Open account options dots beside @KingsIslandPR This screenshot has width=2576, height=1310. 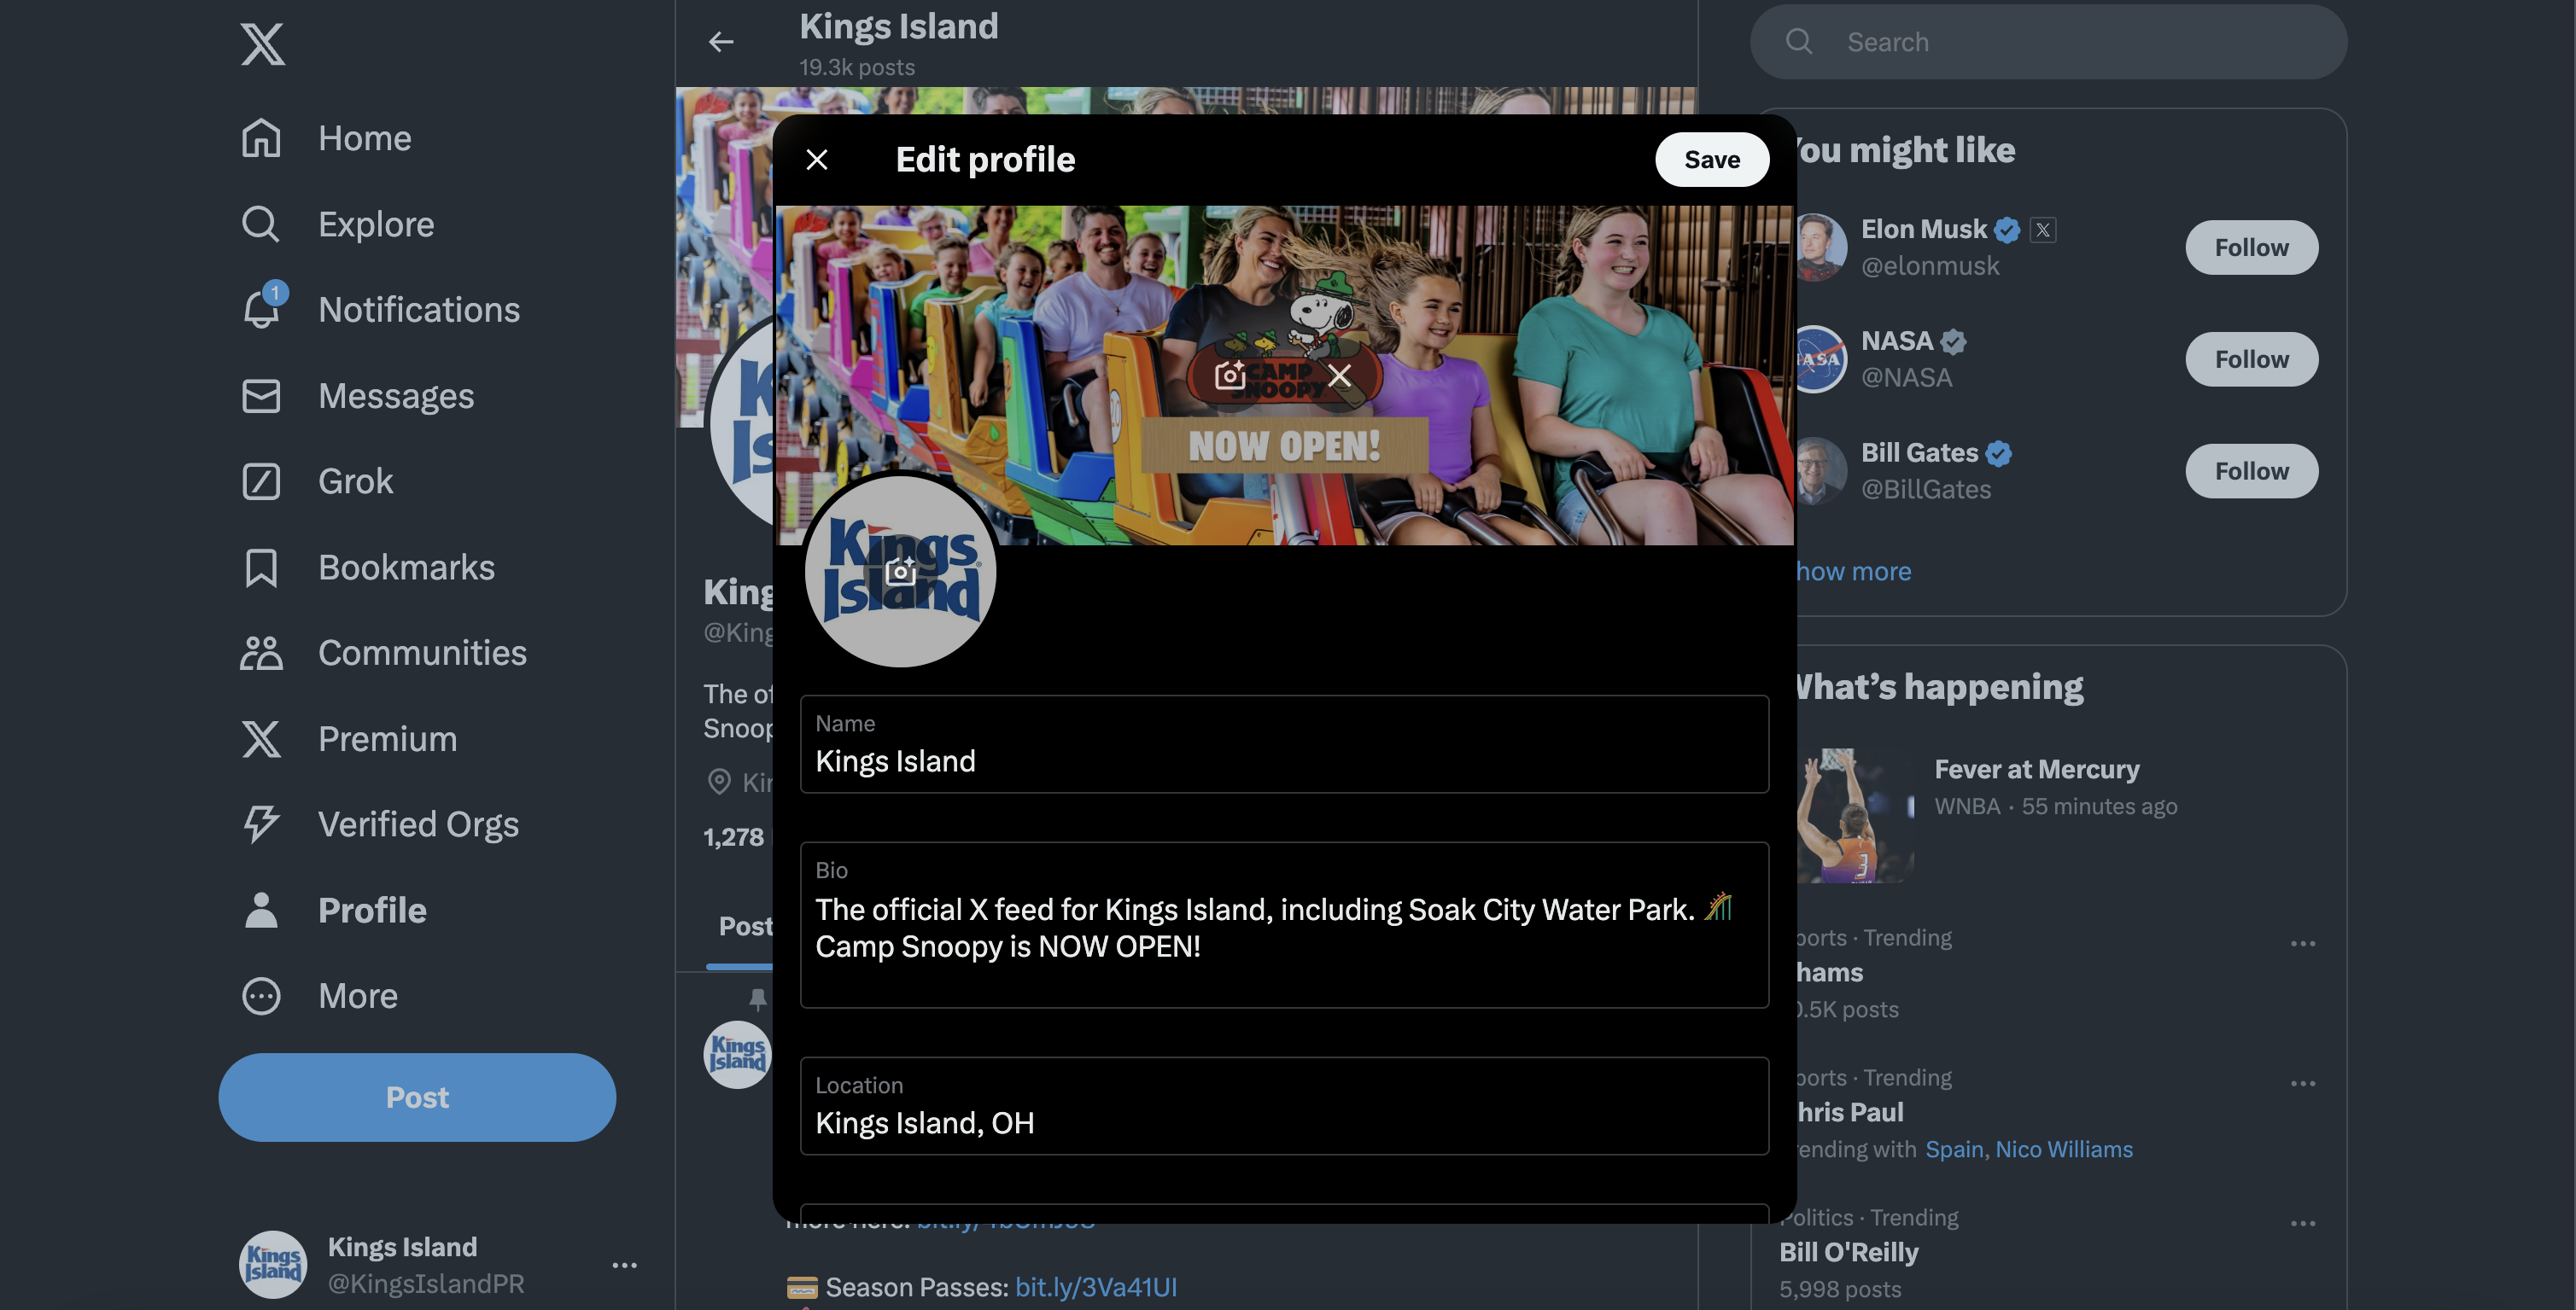(x=624, y=1265)
